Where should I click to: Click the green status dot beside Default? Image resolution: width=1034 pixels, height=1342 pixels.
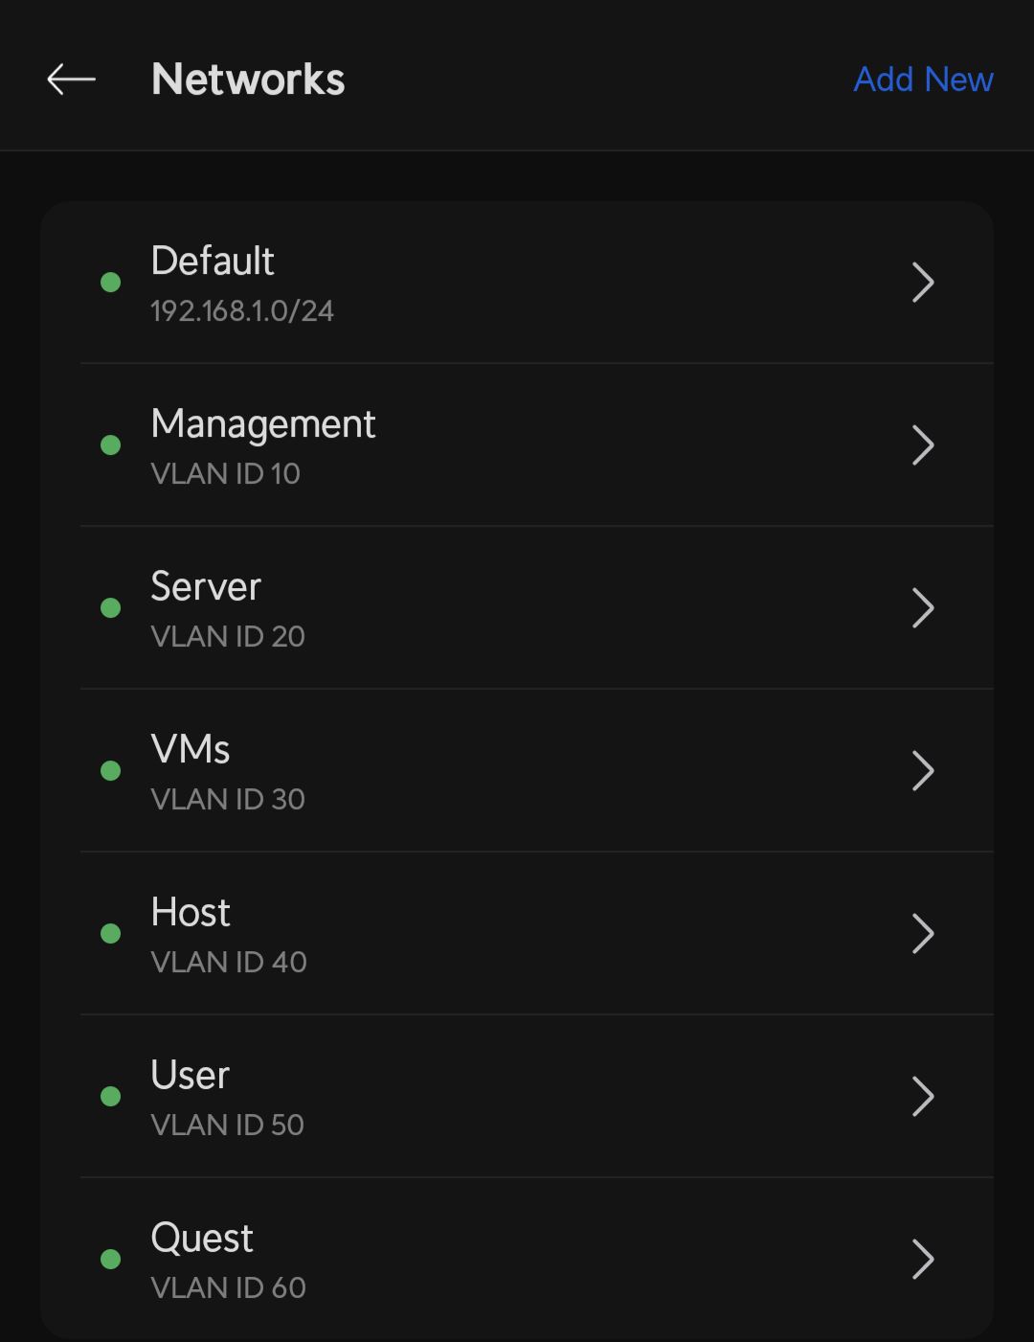(111, 283)
